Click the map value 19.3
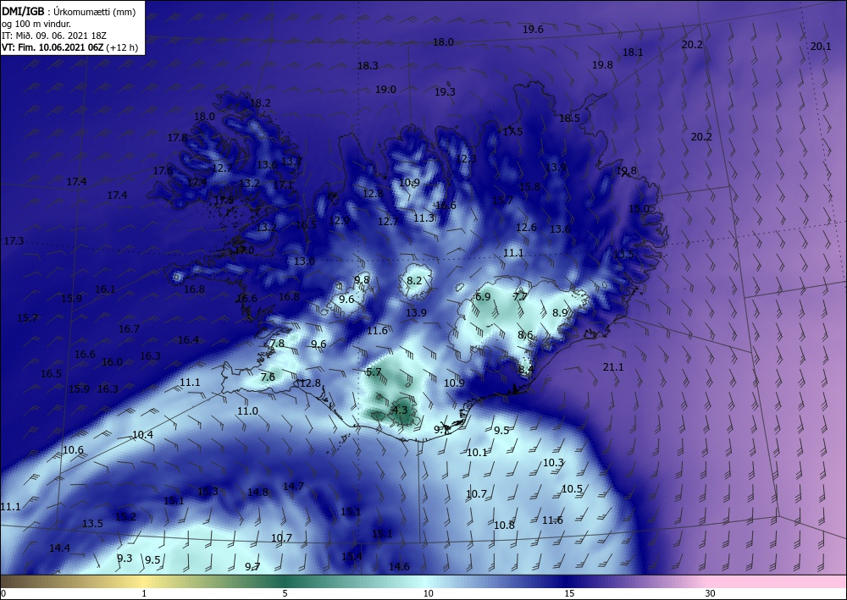The image size is (847, 600). [x=445, y=92]
